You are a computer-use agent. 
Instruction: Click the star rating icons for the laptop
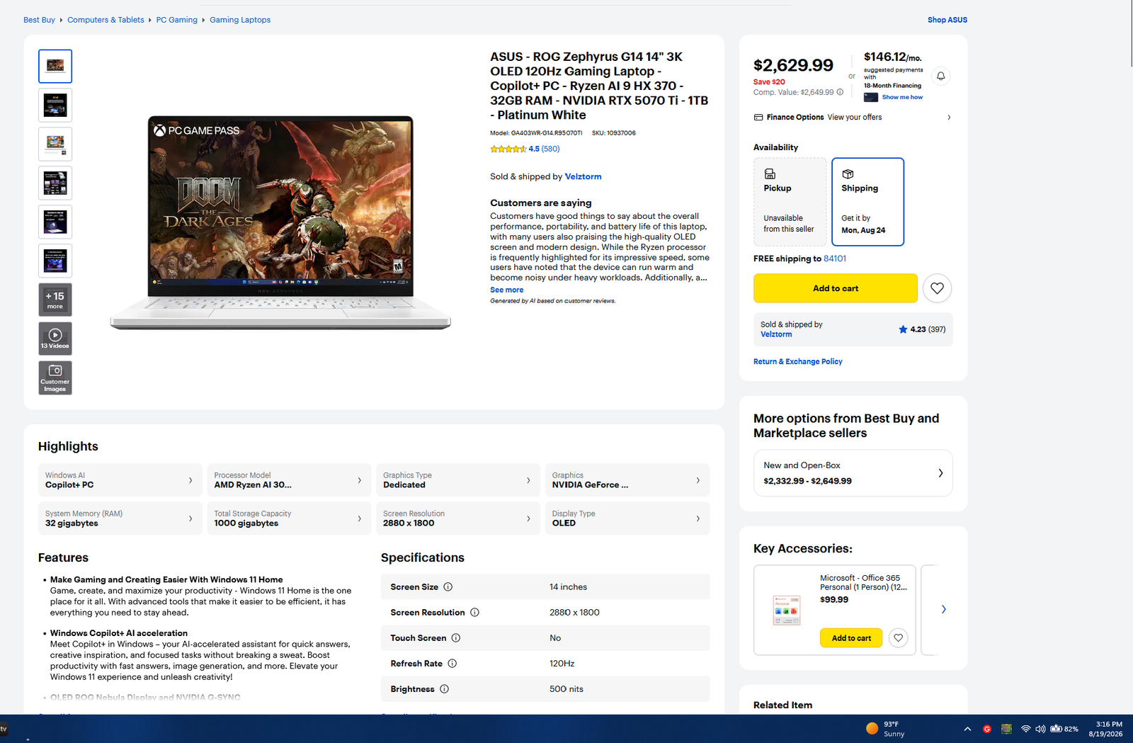(x=508, y=149)
